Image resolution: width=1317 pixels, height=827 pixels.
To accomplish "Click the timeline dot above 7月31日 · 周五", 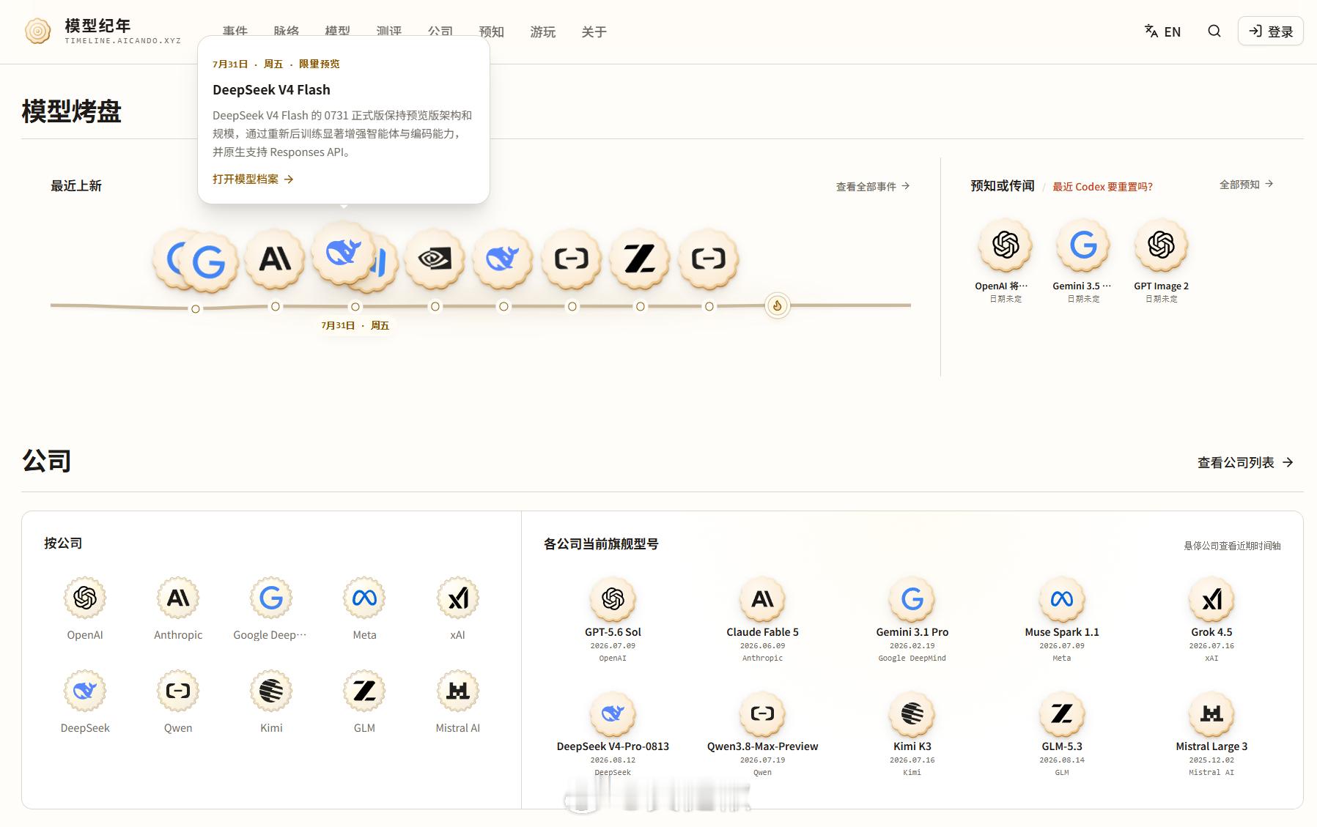I will click(355, 307).
